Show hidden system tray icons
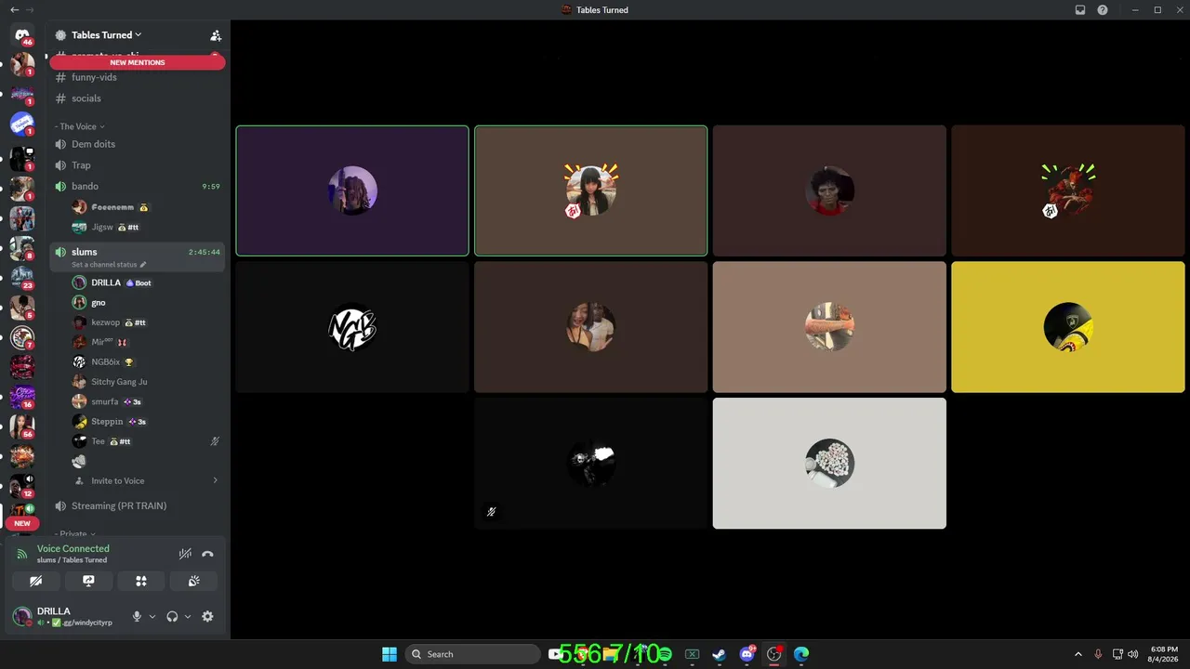 (1078, 654)
